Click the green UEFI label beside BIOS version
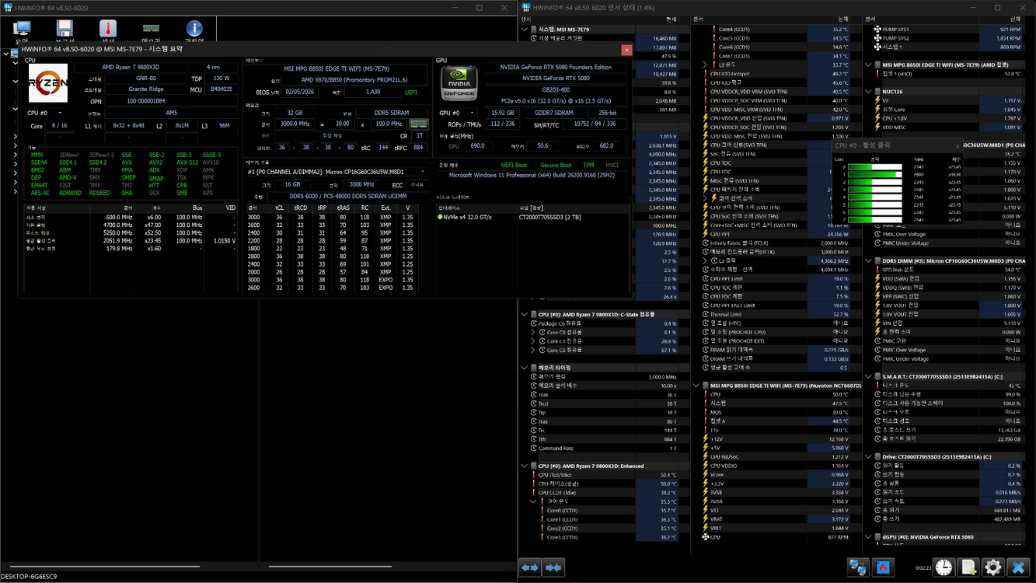This screenshot has width=1036, height=583. click(x=411, y=93)
